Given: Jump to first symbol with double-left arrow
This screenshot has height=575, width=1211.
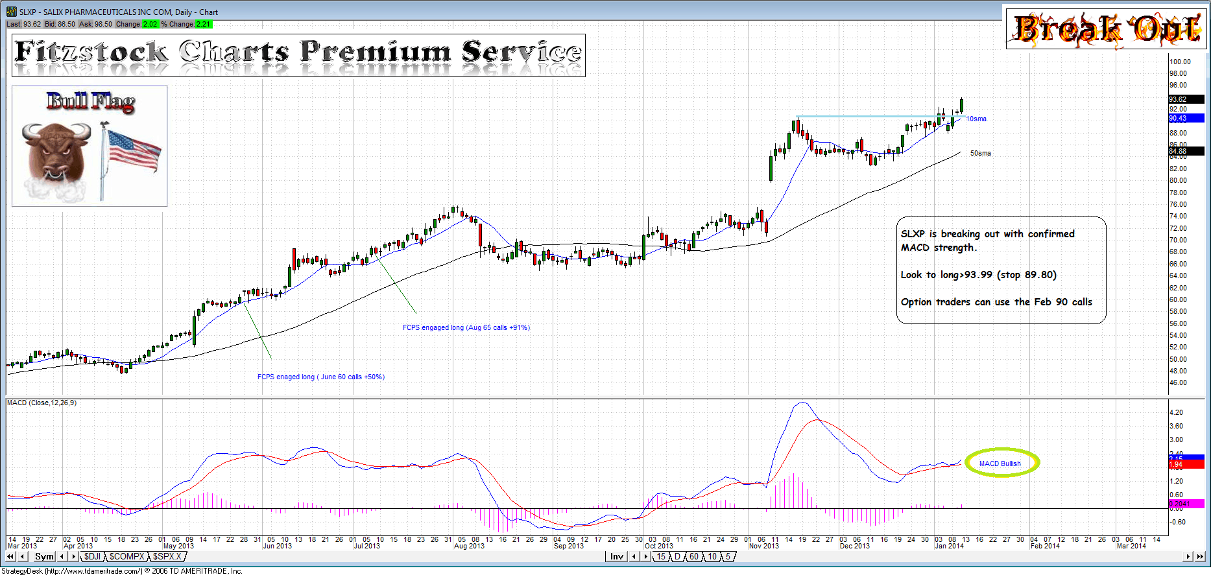Looking at the screenshot, I should (10, 556).
